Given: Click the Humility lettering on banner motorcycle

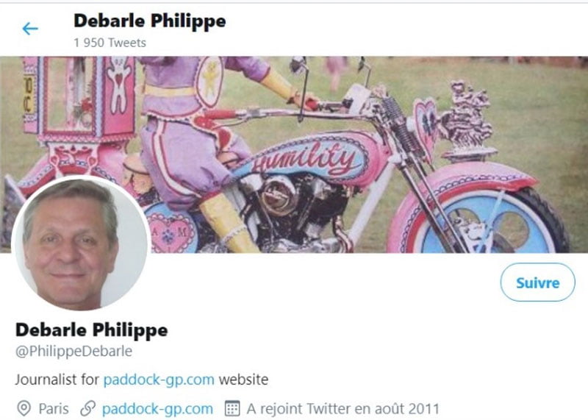Looking at the screenshot, I should (x=304, y=157).
